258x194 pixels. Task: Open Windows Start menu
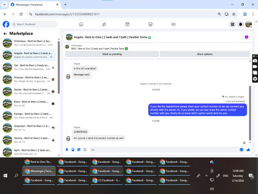click(5, 175)
